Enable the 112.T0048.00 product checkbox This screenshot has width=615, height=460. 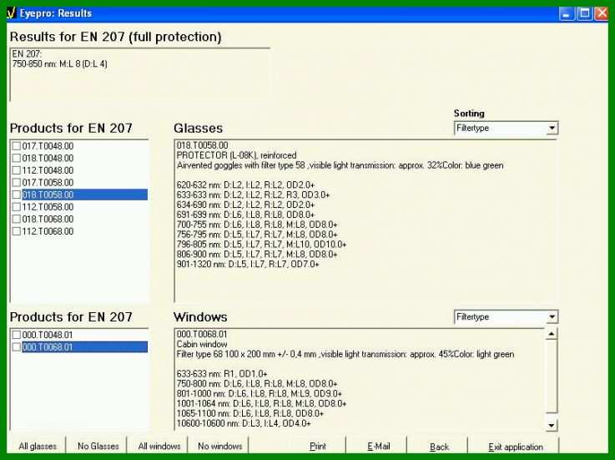[x=17, y=170]
